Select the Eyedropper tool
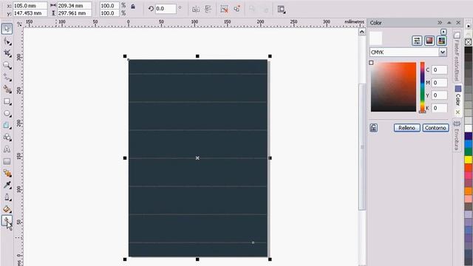The height and width of the screenshot is (266, 473). tap(7, 185)
